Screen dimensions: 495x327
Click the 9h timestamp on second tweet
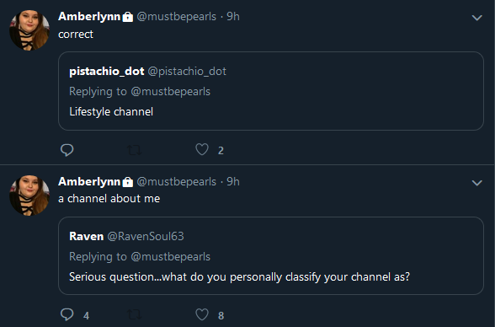(x=233, y=182)
